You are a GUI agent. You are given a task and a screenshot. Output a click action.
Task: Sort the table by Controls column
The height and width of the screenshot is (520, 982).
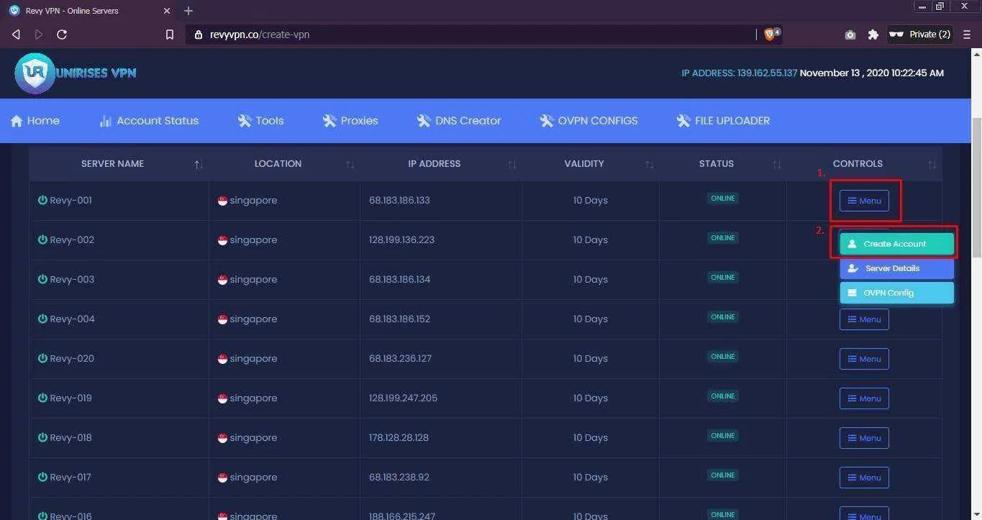click(x=864, y=164)
